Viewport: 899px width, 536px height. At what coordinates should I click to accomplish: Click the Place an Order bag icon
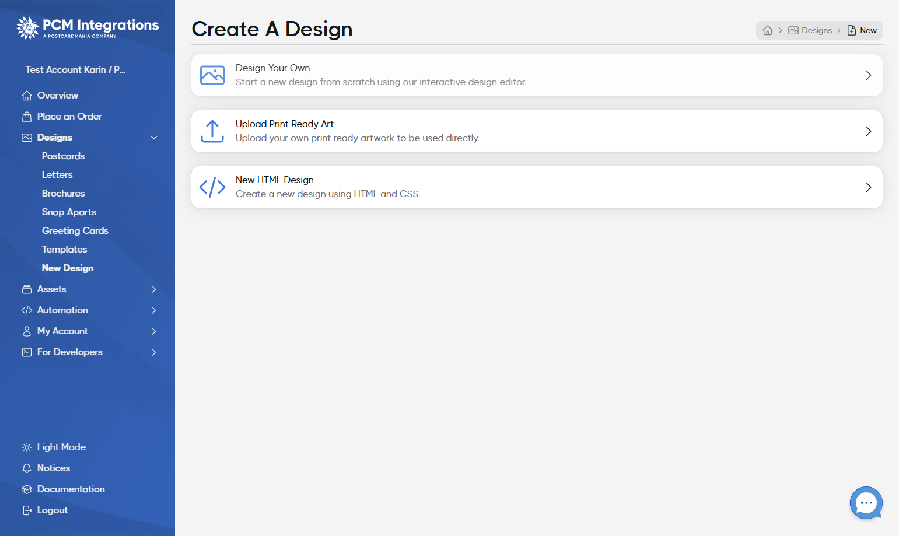pyautogui.click(x=27, y=117)
